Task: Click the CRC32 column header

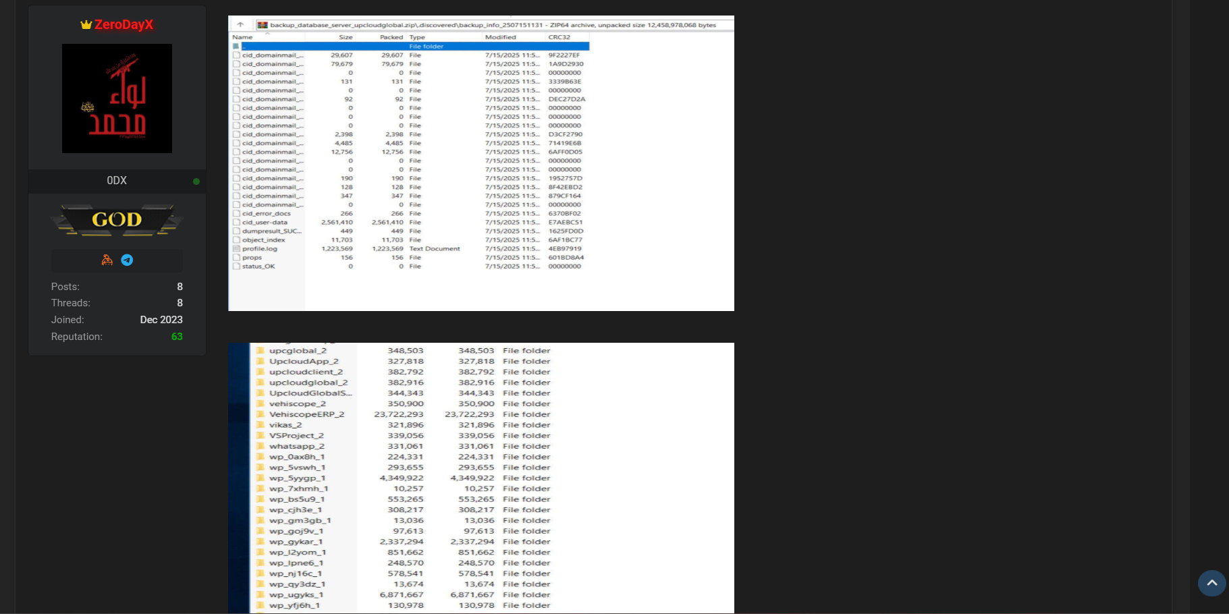Action: click(x=559, y=37)
